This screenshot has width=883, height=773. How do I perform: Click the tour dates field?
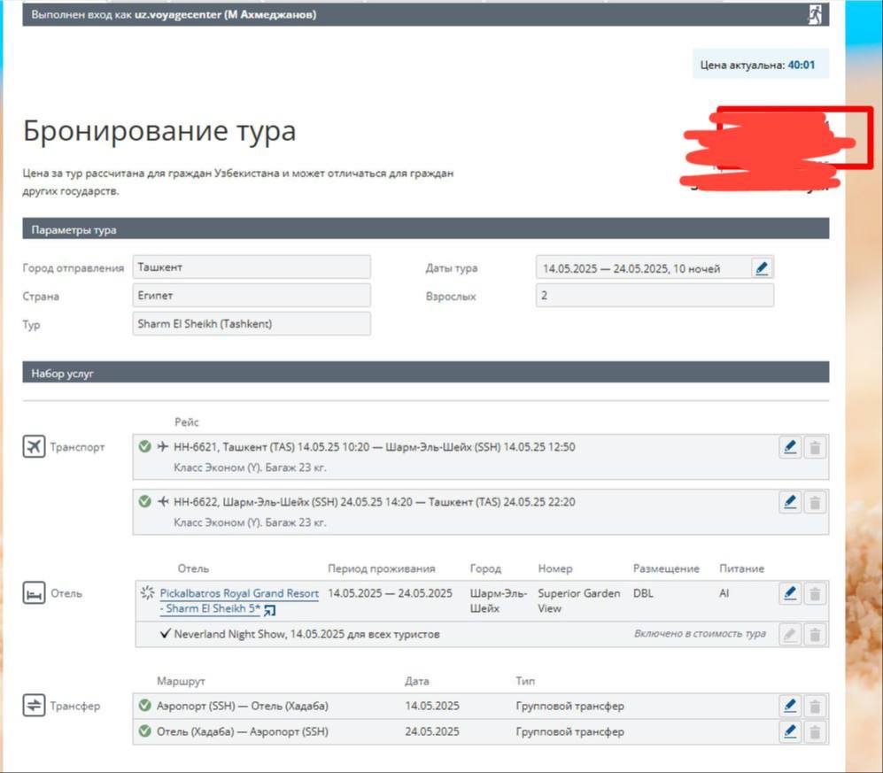(642, 268)
